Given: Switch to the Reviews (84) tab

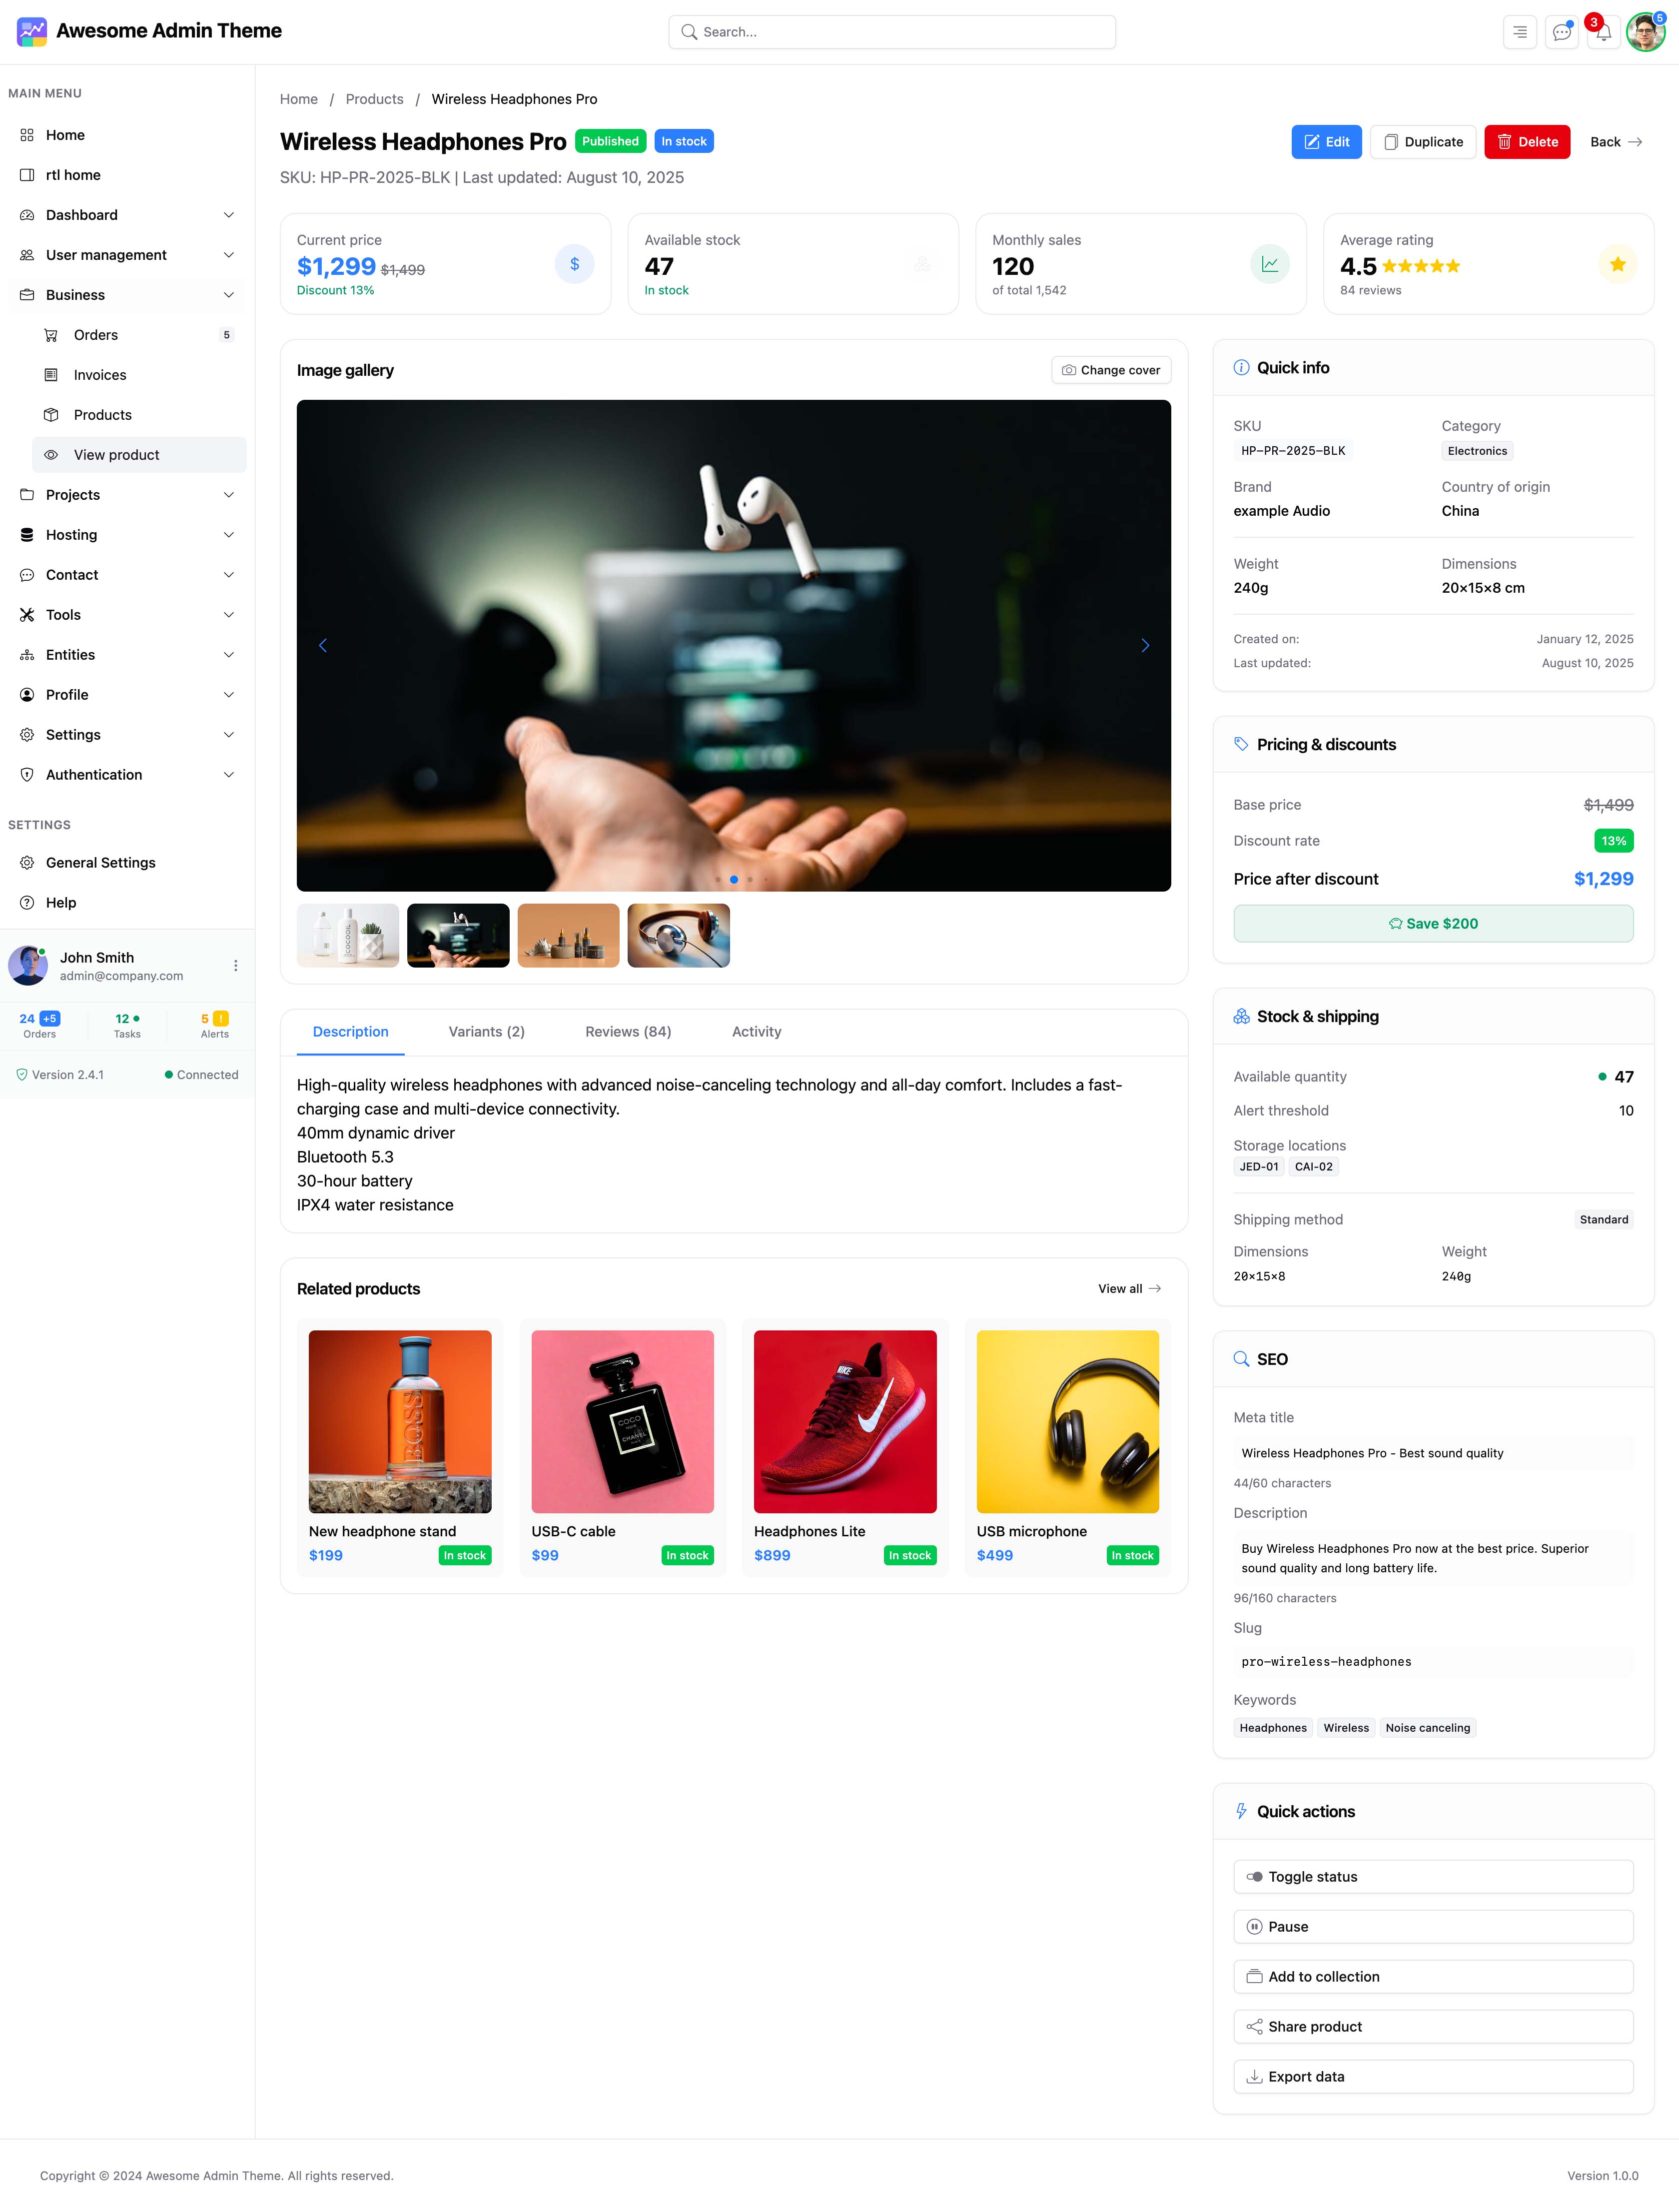Looking at the screenshot, I should point(628,1032).
